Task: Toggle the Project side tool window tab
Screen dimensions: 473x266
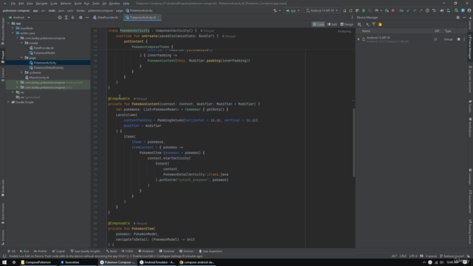Action: [x=3, y=57]
